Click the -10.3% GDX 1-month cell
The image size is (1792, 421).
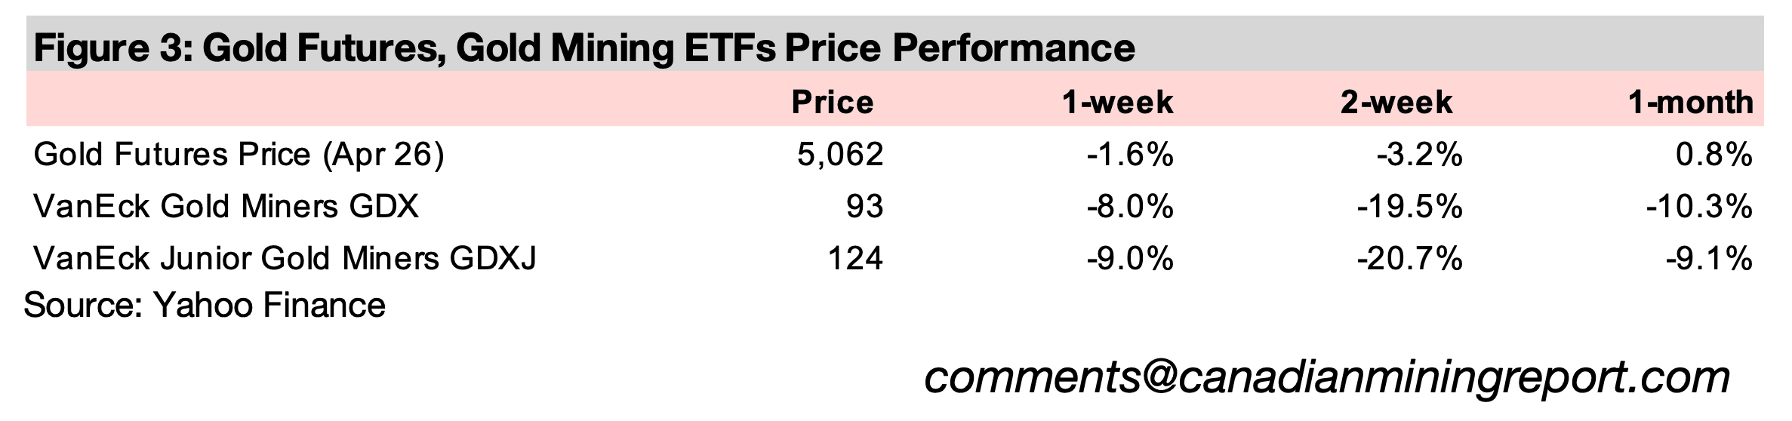pyautogui.click(x=1698, y=206)
